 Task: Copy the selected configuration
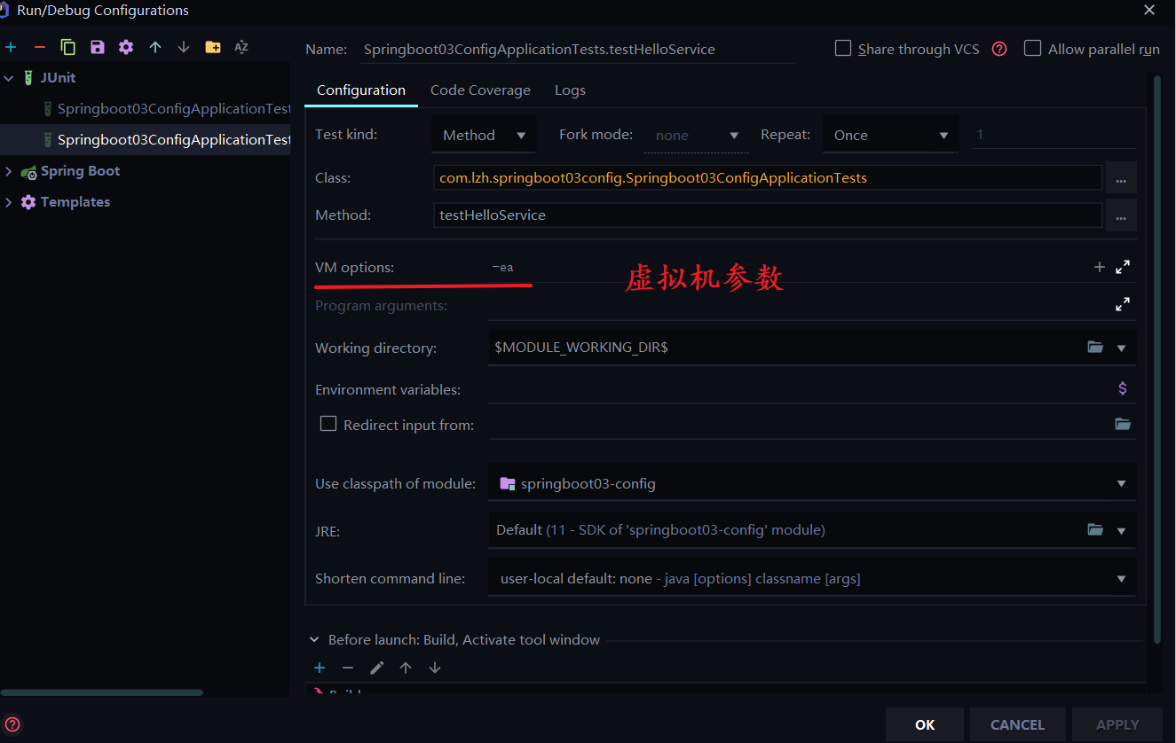click(x=68, y=47)
